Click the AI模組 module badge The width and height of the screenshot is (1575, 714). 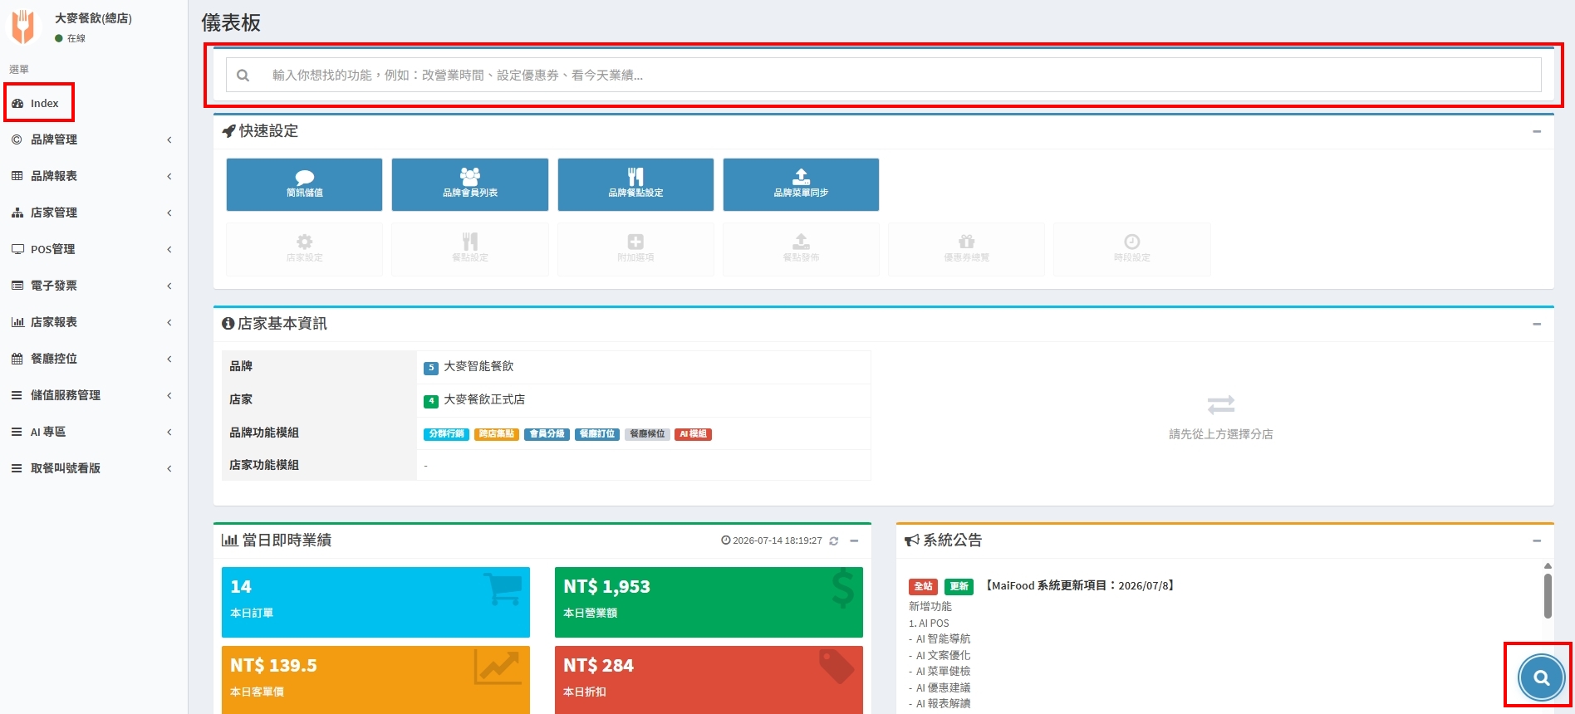click(693, 434)
